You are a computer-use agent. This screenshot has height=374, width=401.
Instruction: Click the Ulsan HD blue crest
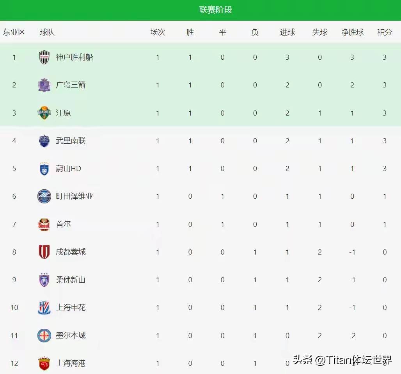[44, 169]
